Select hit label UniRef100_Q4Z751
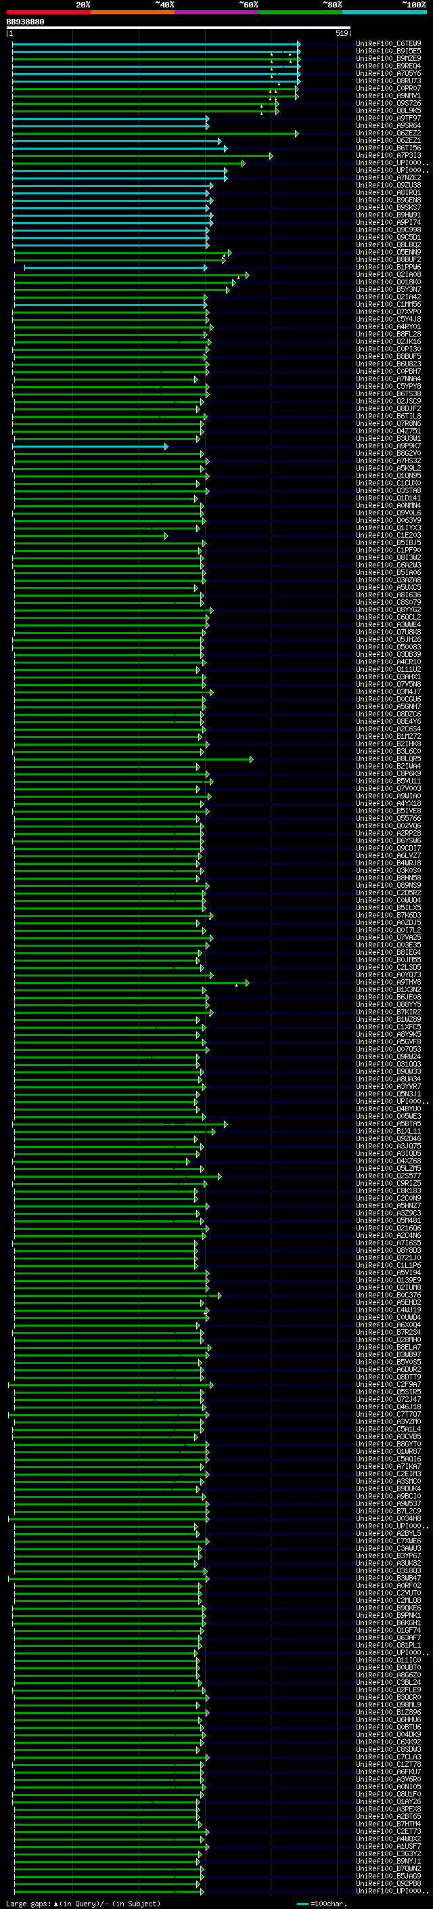This screenshot has width=433, height=1909. 388,431
